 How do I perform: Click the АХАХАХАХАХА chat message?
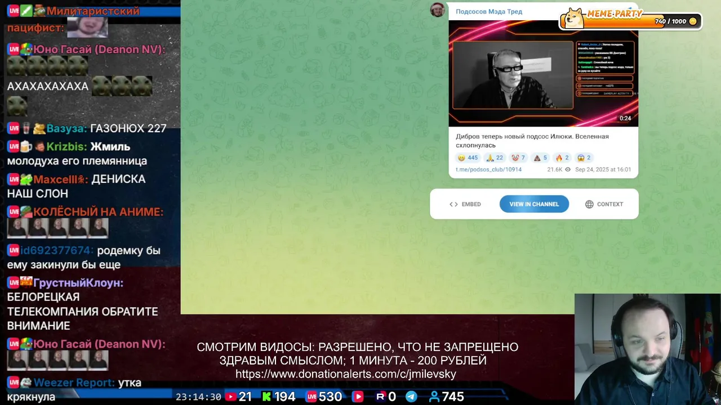(x=48, y=87)
